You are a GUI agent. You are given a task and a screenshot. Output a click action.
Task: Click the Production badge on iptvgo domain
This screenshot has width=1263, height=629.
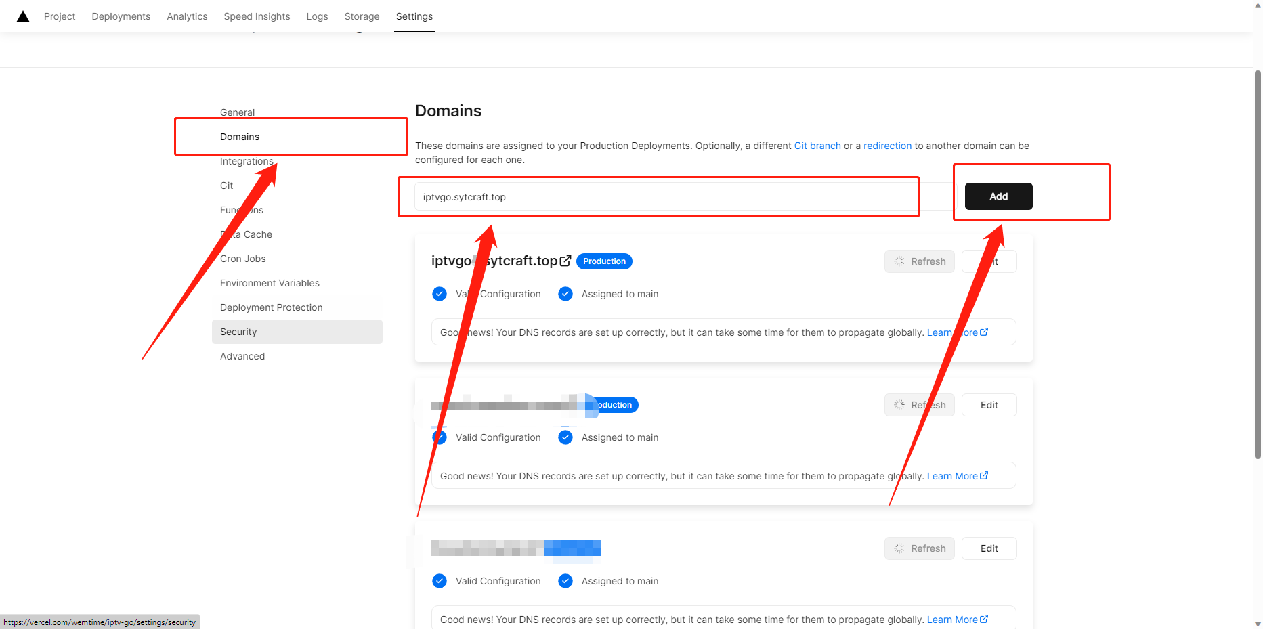pyautogui.click(x=604, y=261)
